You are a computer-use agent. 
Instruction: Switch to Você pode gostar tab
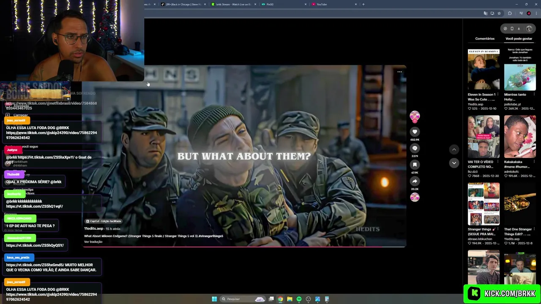pyautogui.click(x=519, y=38)
